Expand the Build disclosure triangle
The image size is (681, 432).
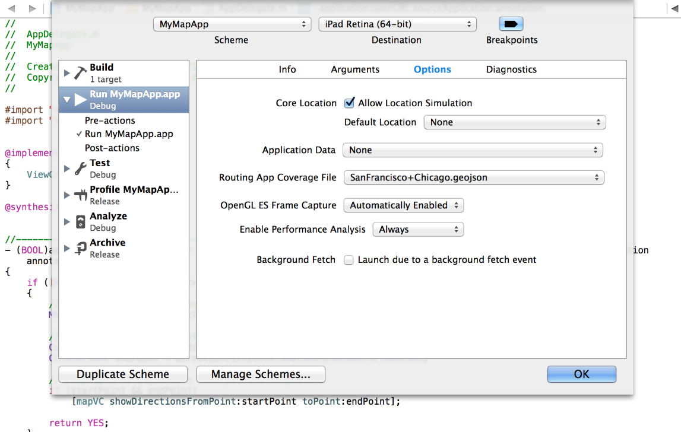66,73
